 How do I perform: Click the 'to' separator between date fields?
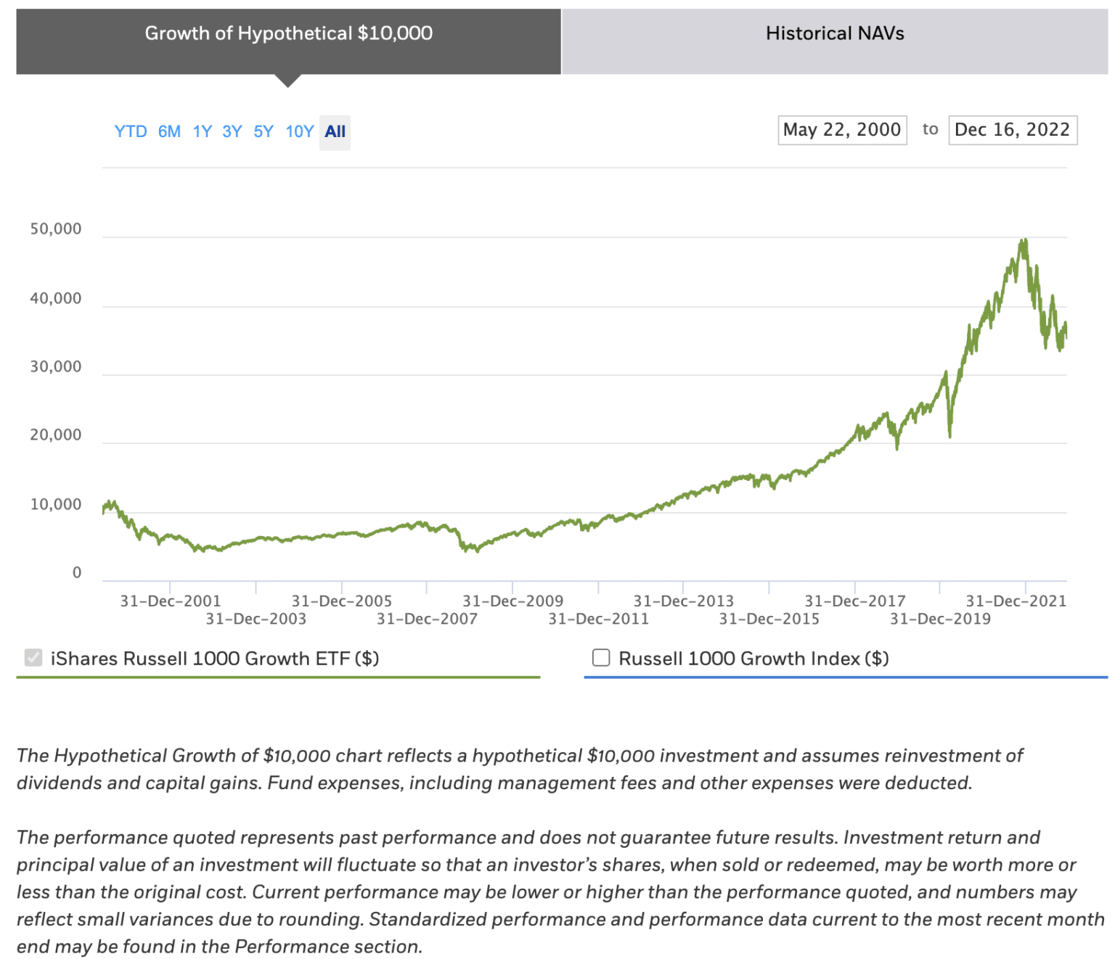coord(929,131)
